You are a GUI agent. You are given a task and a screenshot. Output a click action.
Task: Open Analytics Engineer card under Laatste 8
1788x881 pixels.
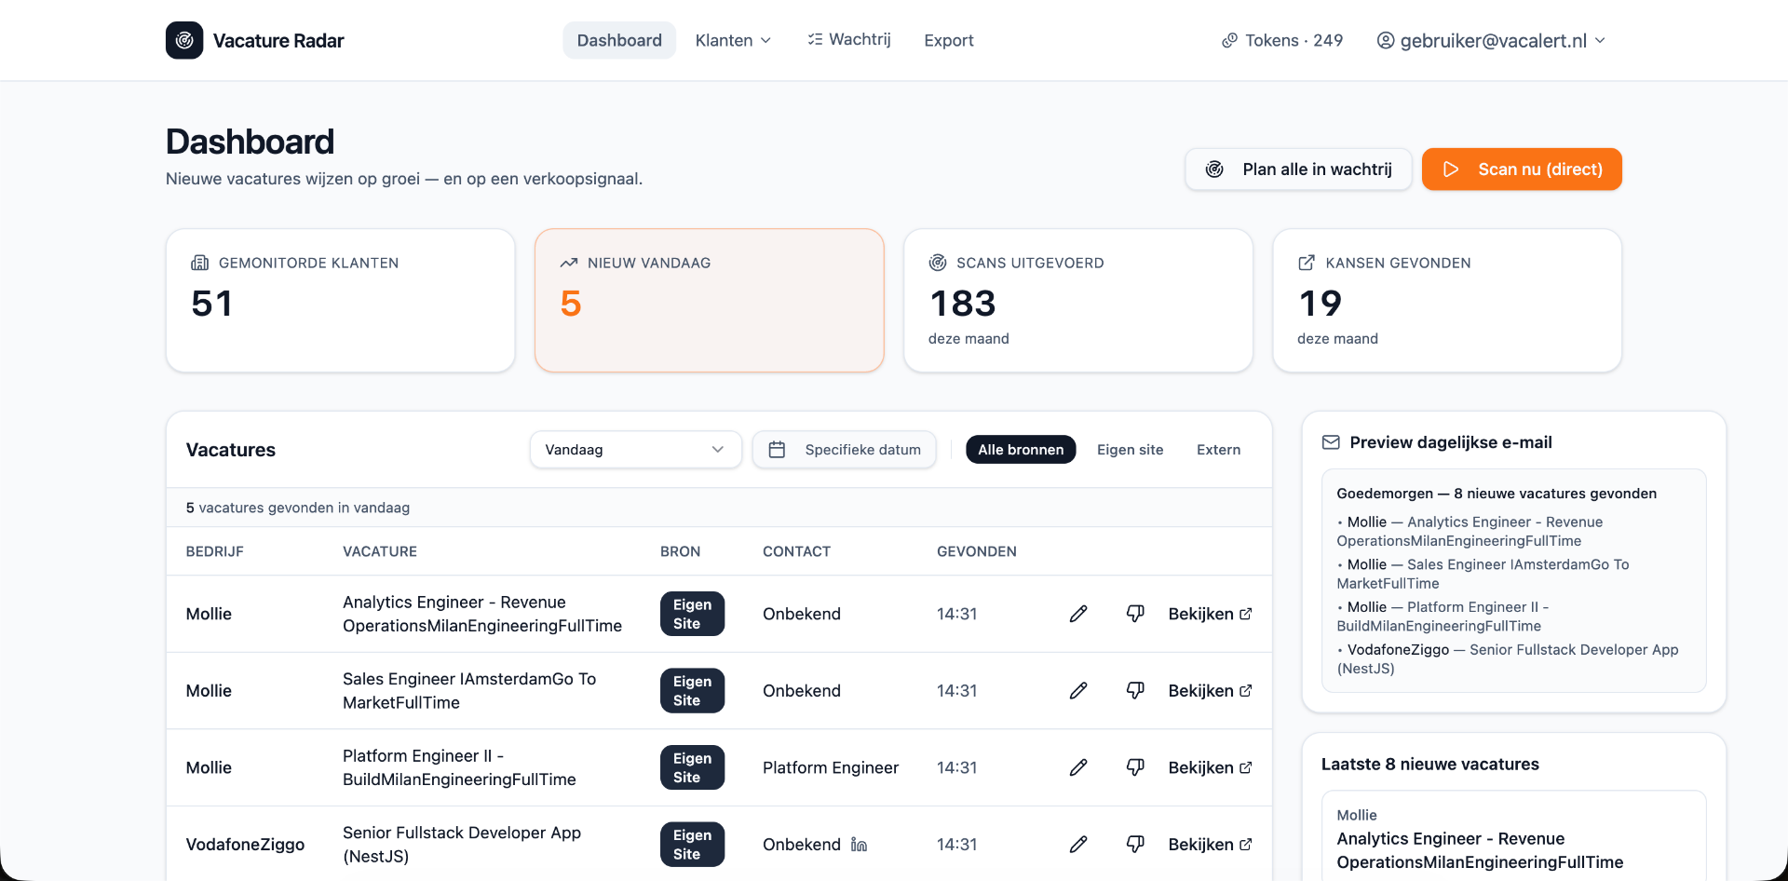point(1514,836)
